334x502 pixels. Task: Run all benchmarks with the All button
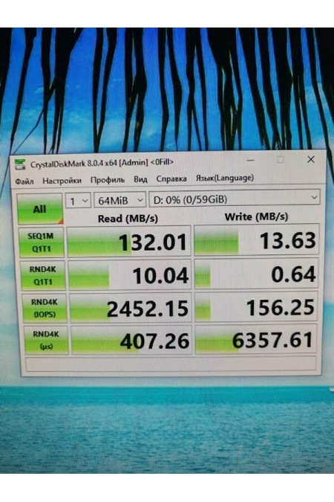point(40,209)
